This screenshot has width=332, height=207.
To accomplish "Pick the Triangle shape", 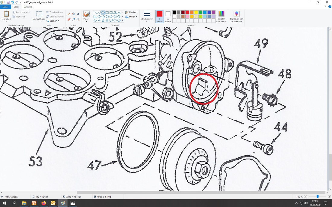I will (x=119, y=13).
